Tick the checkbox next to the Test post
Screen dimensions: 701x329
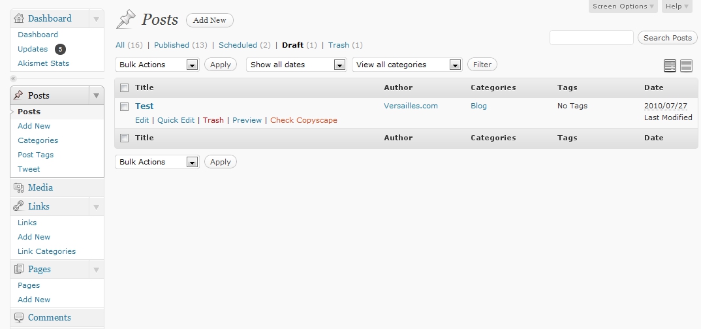pos(125,106)
